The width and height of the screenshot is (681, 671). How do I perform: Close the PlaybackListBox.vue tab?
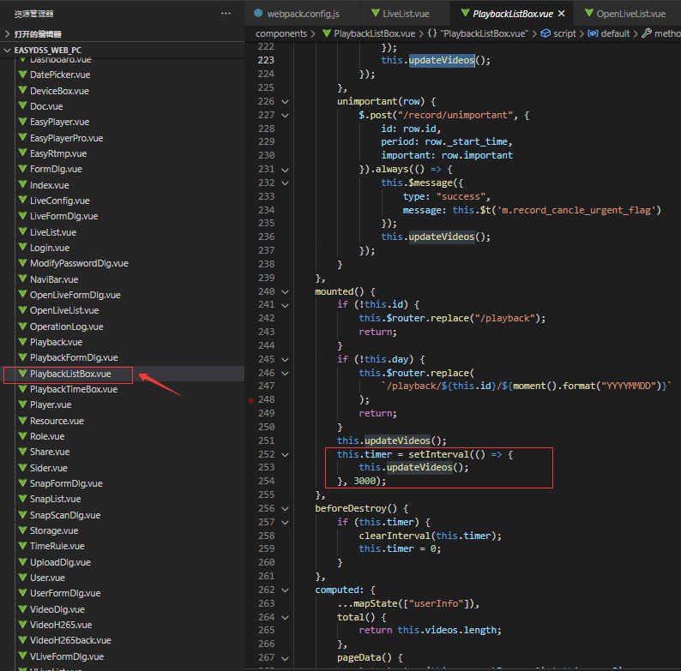[x=561, y=14]
